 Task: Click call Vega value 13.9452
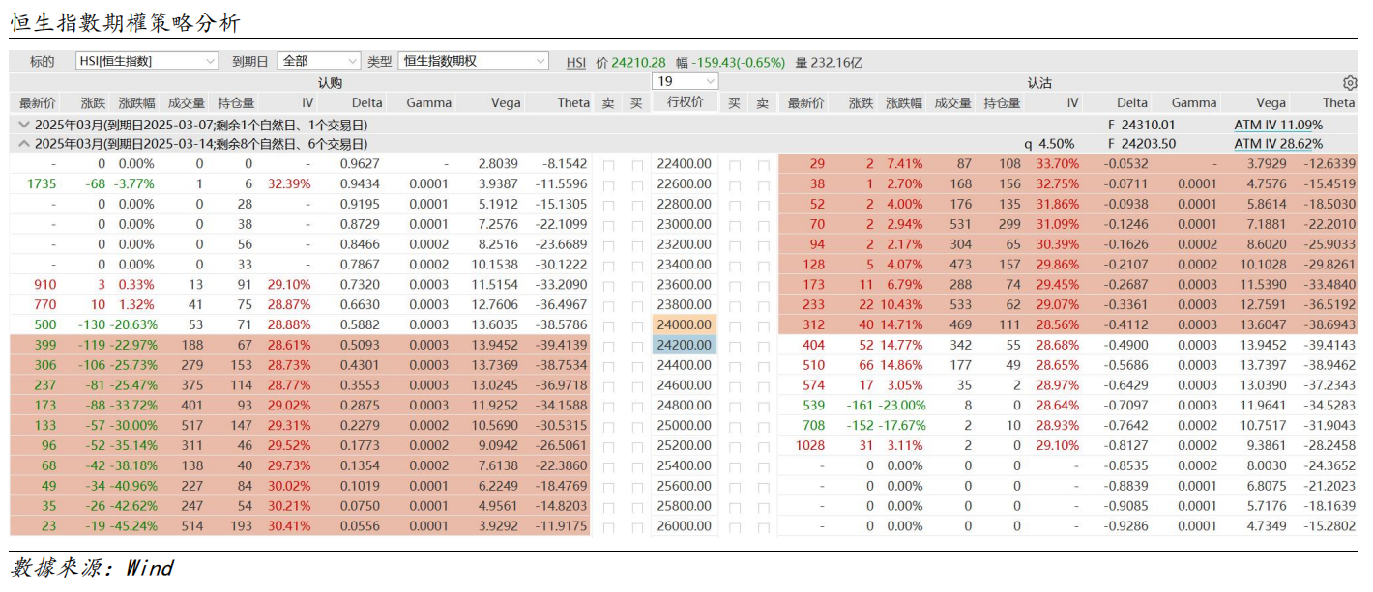[x=496, y=346]
